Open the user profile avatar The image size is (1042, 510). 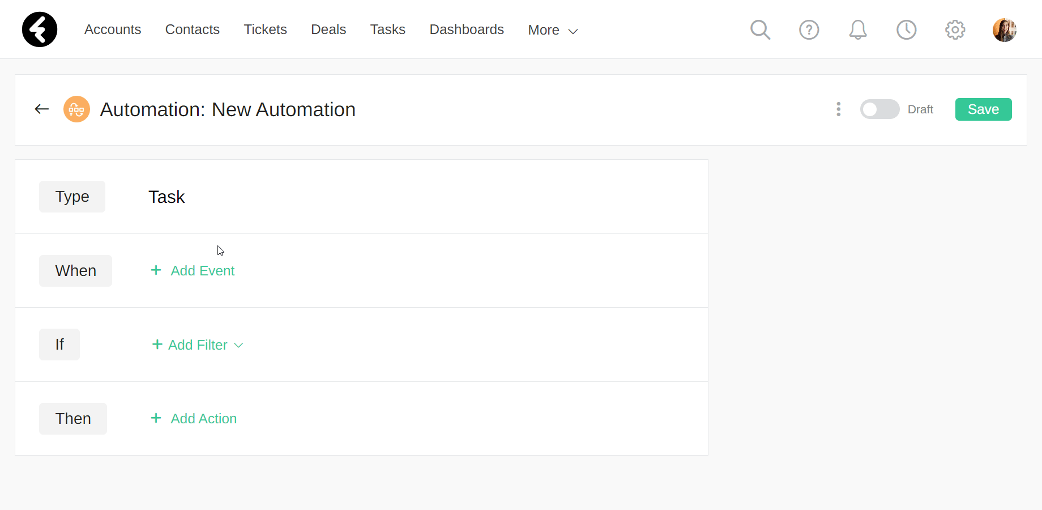tap(1004, 29)
